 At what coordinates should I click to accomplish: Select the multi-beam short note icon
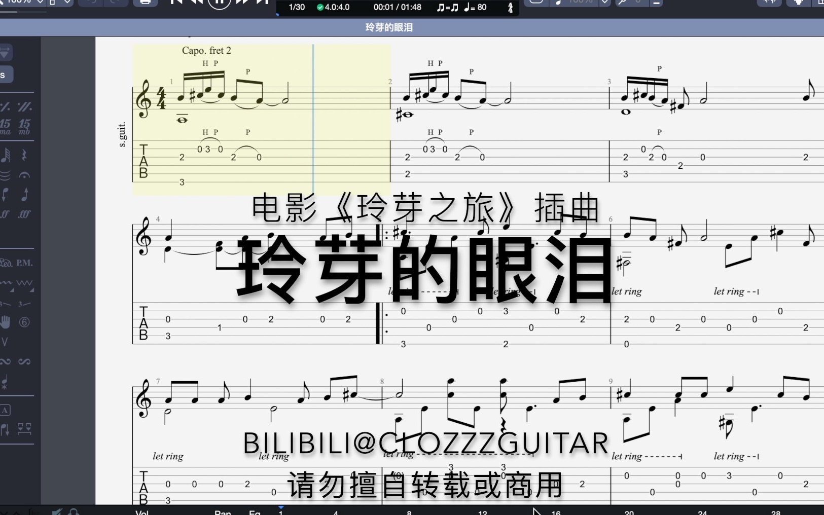tap(6, 155)
